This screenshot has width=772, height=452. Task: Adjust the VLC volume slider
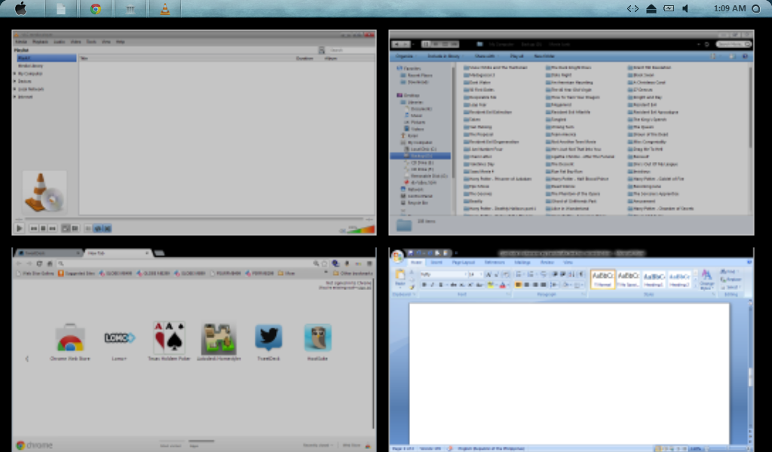(361, 229)
